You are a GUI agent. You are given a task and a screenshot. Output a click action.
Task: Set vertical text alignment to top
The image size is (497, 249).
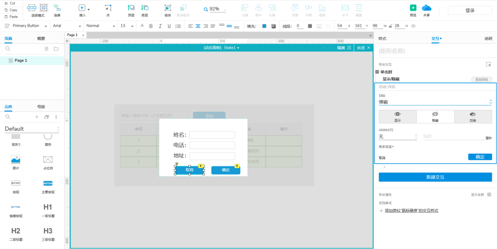pyautogui.click(x=222, y=25)
